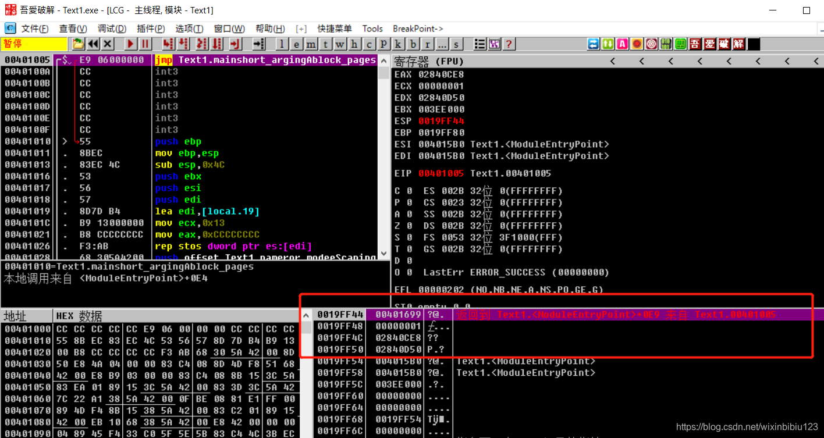Open the memory map with 'm' button
The image size is (824, 438).
(x=311, y=44)
